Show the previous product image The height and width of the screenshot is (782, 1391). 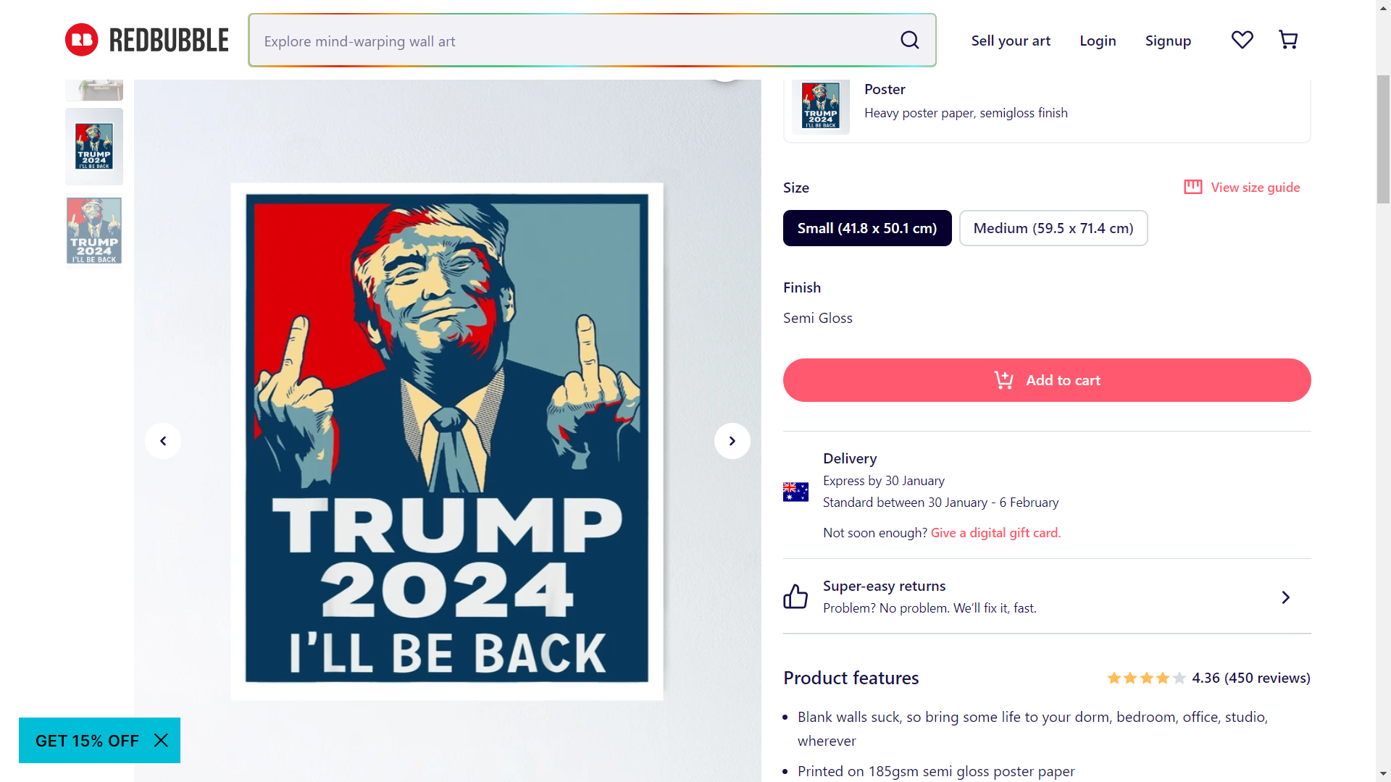[163, 441]
